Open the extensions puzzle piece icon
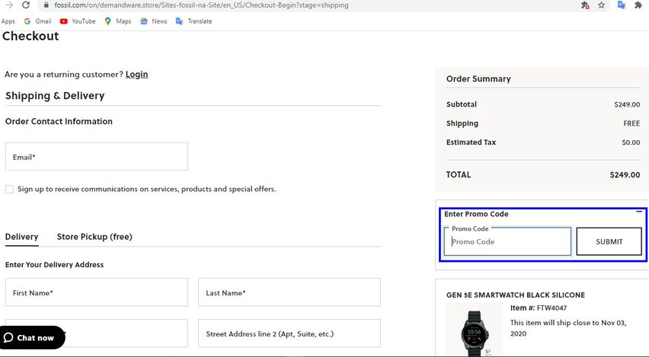Screen dimensions: 649x357 click(x=638, y=5)
